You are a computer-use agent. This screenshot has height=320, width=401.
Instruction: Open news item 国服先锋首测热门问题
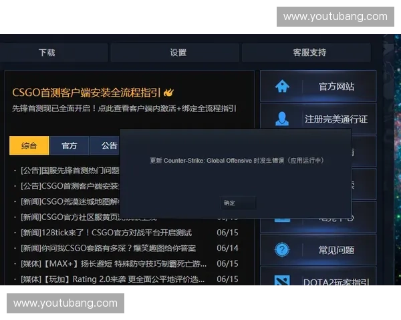point(70,171)
